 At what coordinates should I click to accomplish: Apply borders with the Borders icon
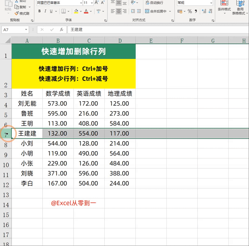tap(63, 11)
